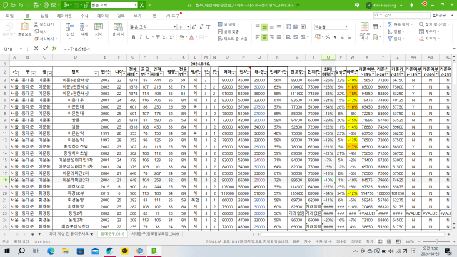The image size is (457, 257).
Task: Open the font size dropdown showing 10
Action: [x=188, y=27]
